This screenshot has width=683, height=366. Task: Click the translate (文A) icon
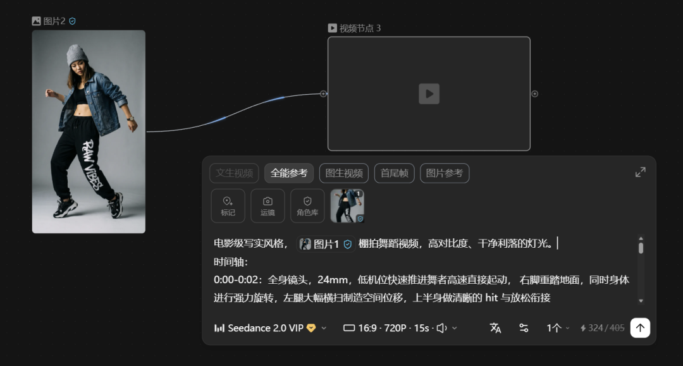tap(495, 327)
